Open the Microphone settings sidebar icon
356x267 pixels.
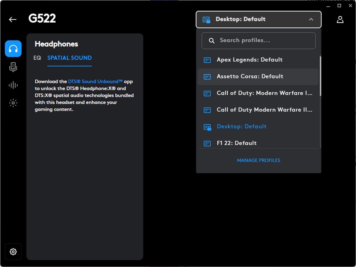pyautogui.click(x=13, y=67)
